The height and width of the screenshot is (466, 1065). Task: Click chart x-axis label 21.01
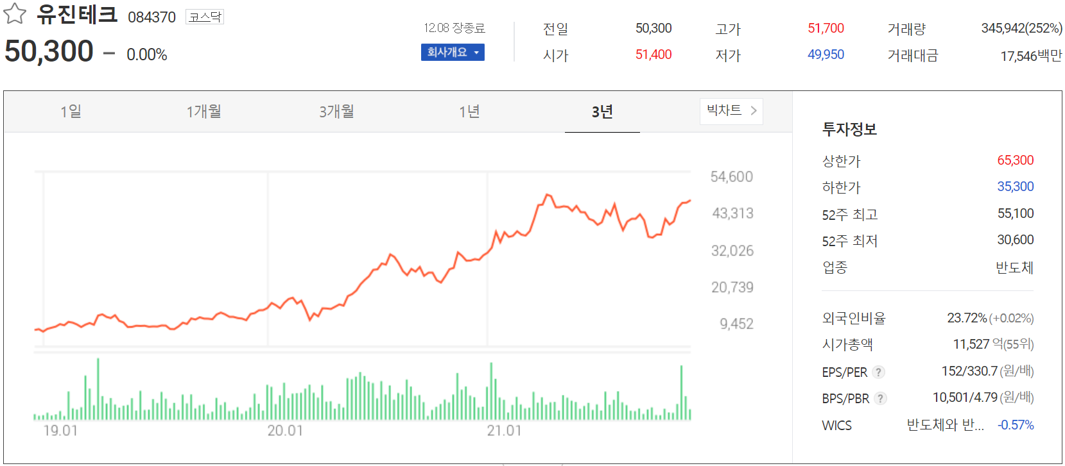point(504,431)
